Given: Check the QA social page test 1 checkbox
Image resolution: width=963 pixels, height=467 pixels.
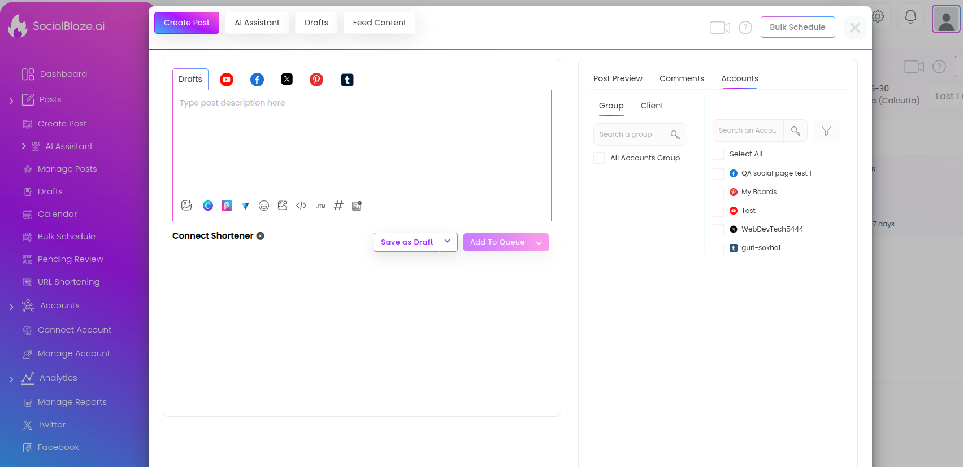Looking at the screenshot, I should pos(718,173).
